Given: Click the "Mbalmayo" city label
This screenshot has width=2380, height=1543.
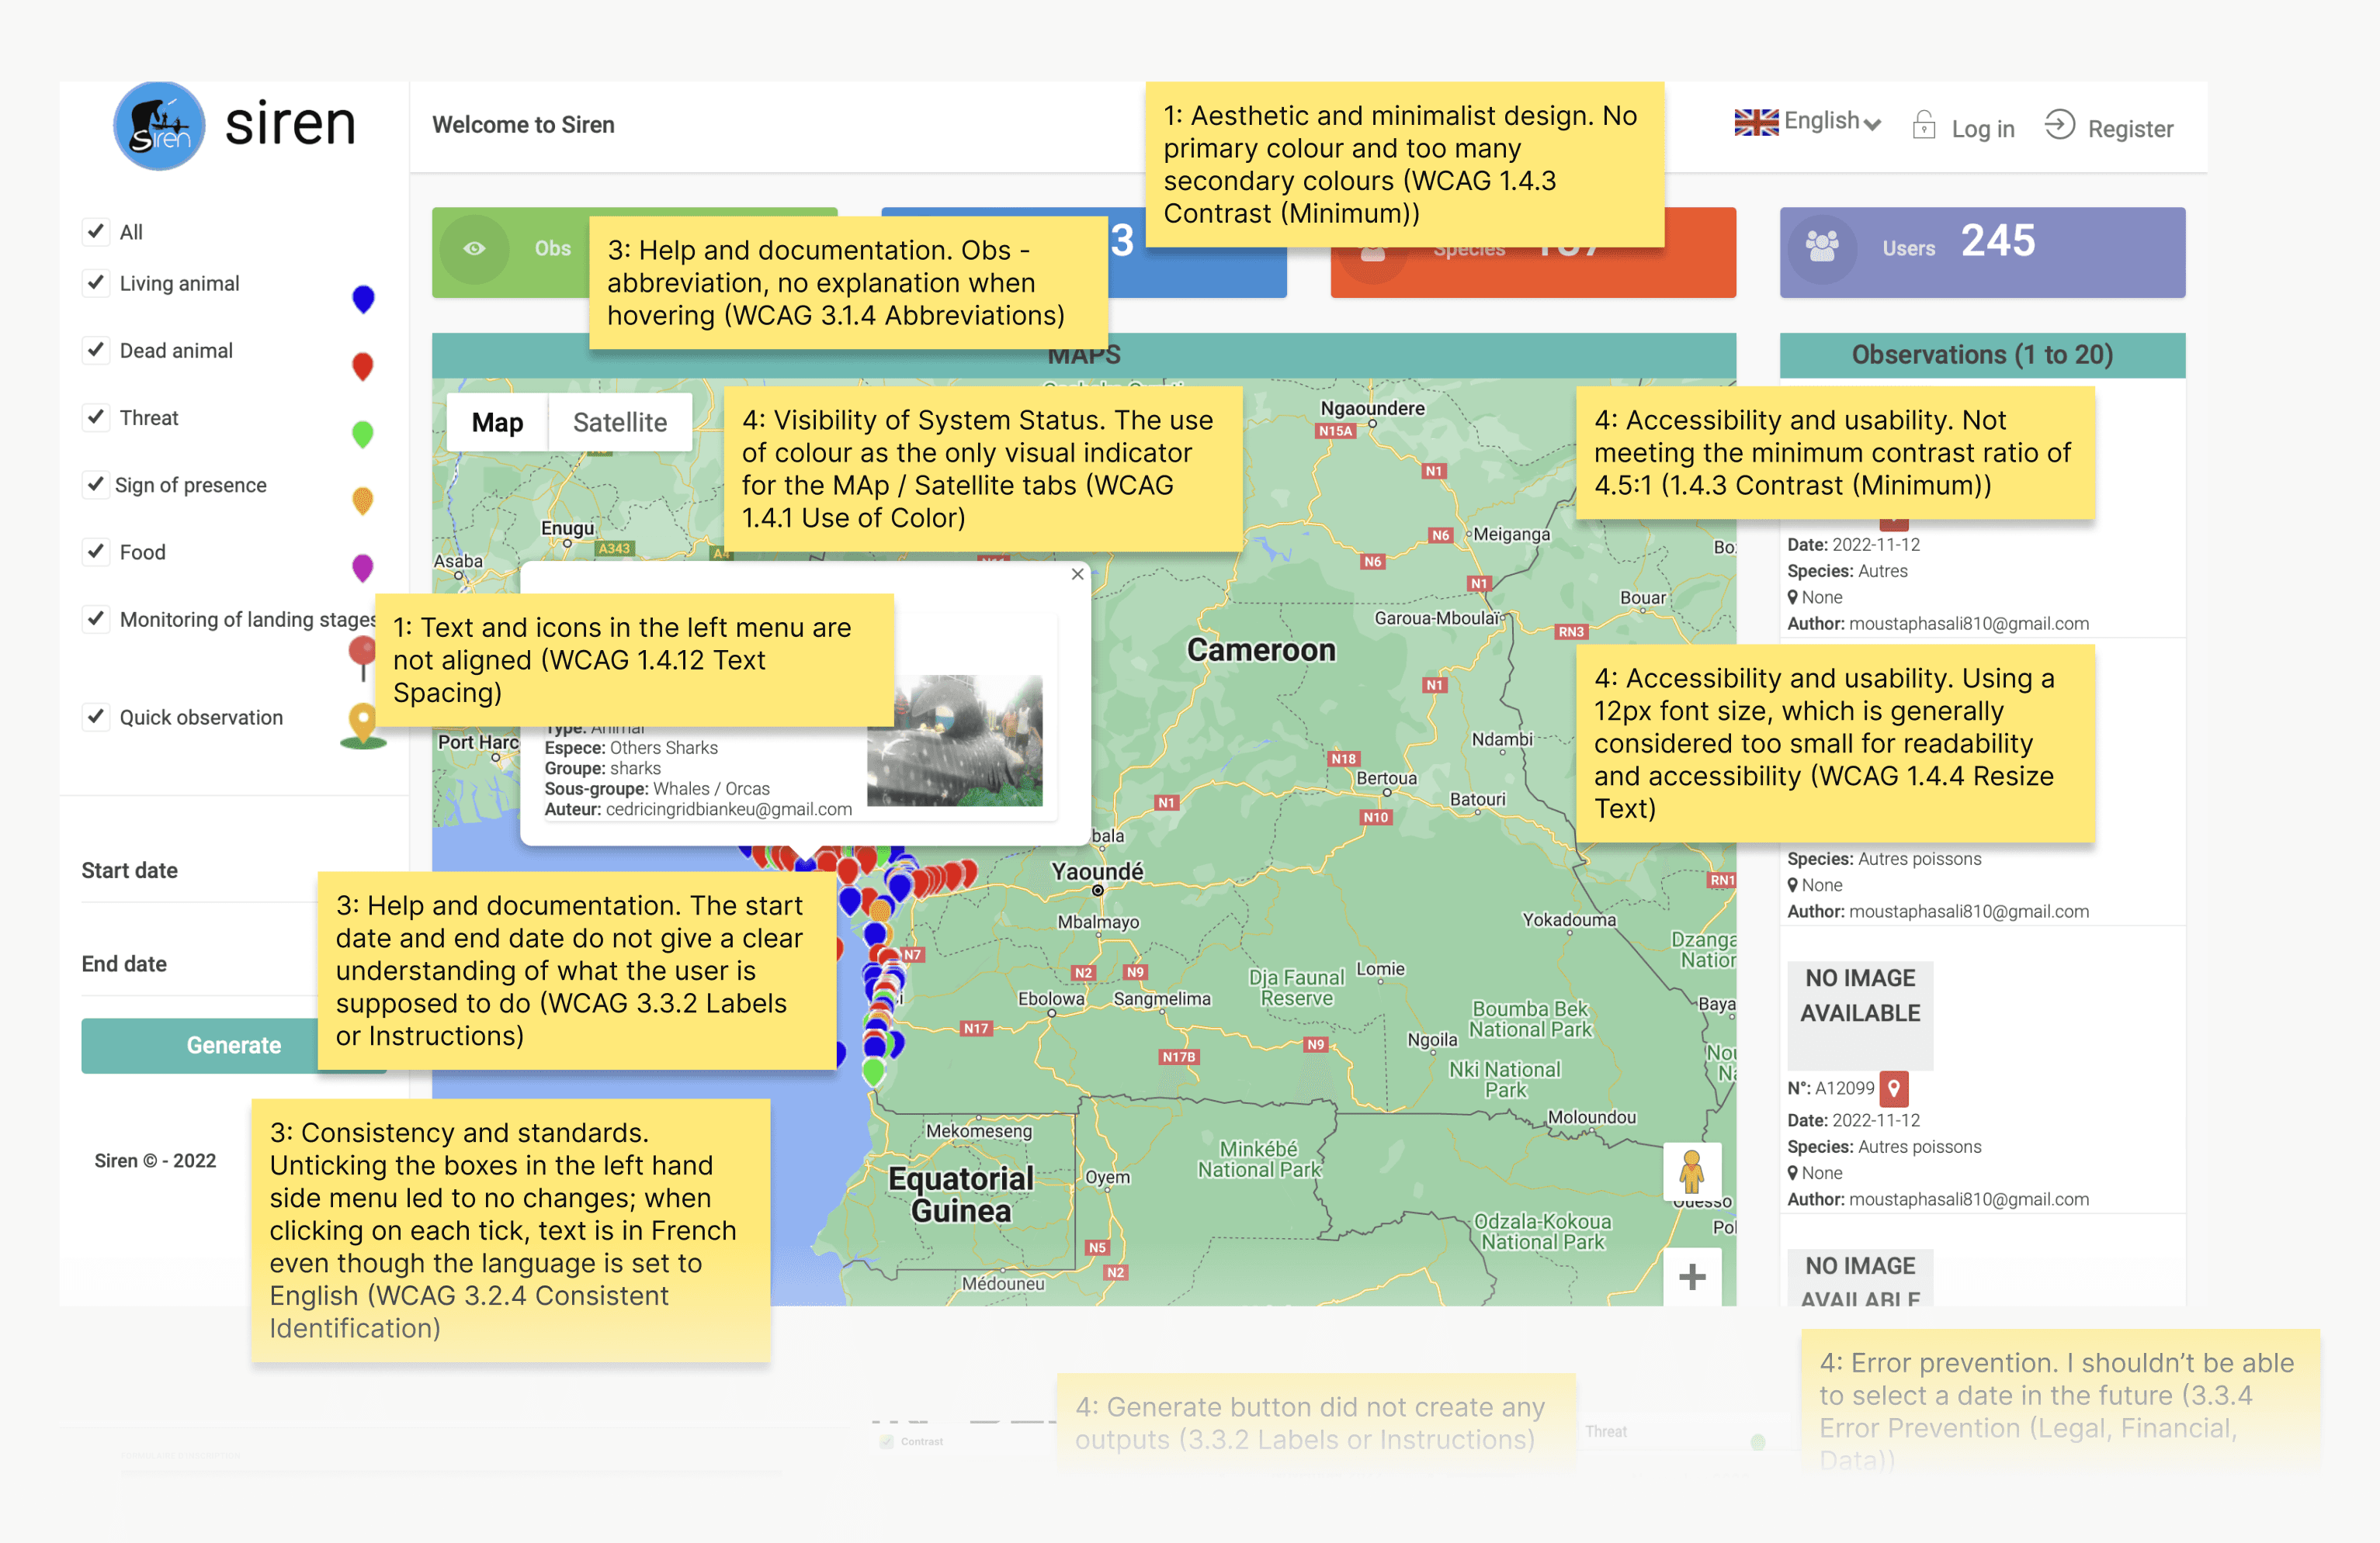Looking at the screenshot, I should tap(1099, 922).
